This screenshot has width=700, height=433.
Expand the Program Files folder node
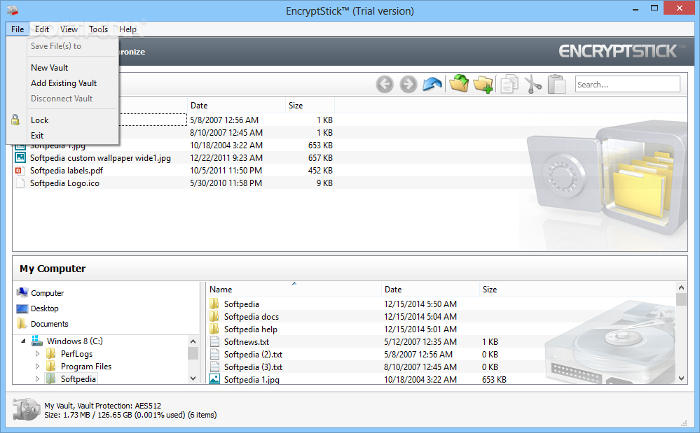[38, 366]
